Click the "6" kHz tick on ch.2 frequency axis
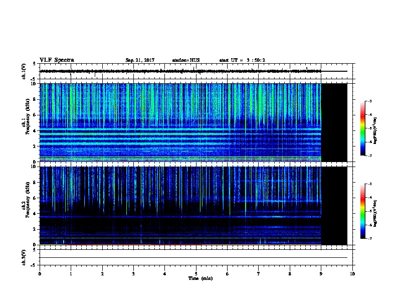 pos(35,198)
